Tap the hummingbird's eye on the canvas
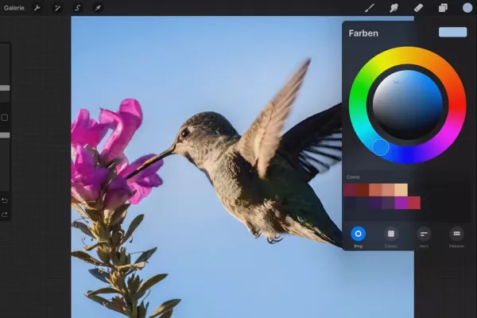 pyautogui.click(x=184, y=133)
